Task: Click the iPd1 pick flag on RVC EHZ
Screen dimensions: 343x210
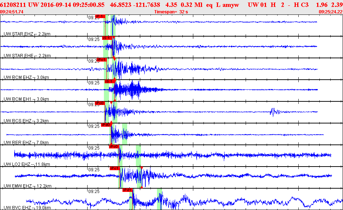Action: click(128, 190)
